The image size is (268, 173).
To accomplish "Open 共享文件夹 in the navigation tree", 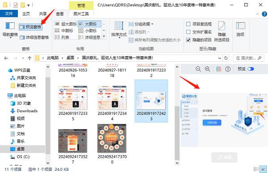I will click(23, 78).
